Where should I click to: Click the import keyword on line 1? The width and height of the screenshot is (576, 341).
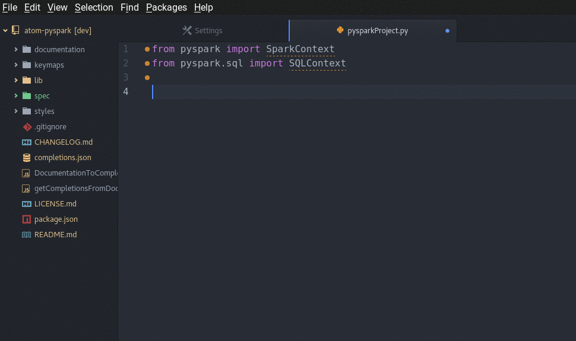(243, 49)
